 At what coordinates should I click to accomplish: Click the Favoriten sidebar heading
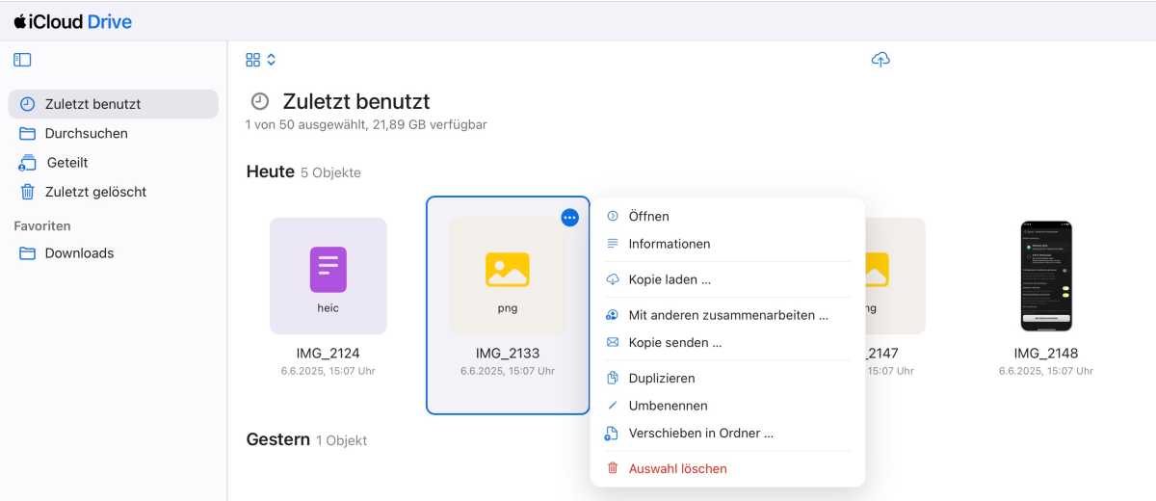[x=42, y=225]
